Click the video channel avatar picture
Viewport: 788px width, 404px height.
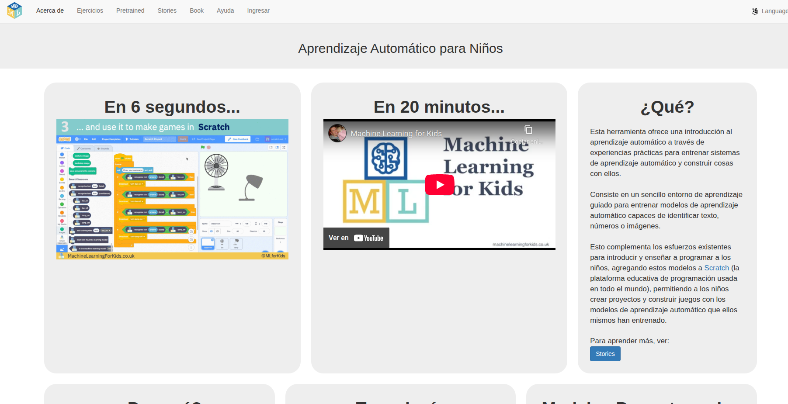337,133
